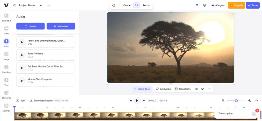Screen dimensions: 262x121
Task: Click the rewind skip-back button
Action: point(131,101)
